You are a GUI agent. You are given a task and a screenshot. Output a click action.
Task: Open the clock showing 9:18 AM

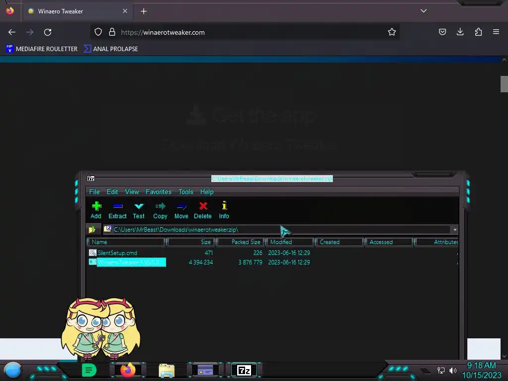[x=481, y=370]
